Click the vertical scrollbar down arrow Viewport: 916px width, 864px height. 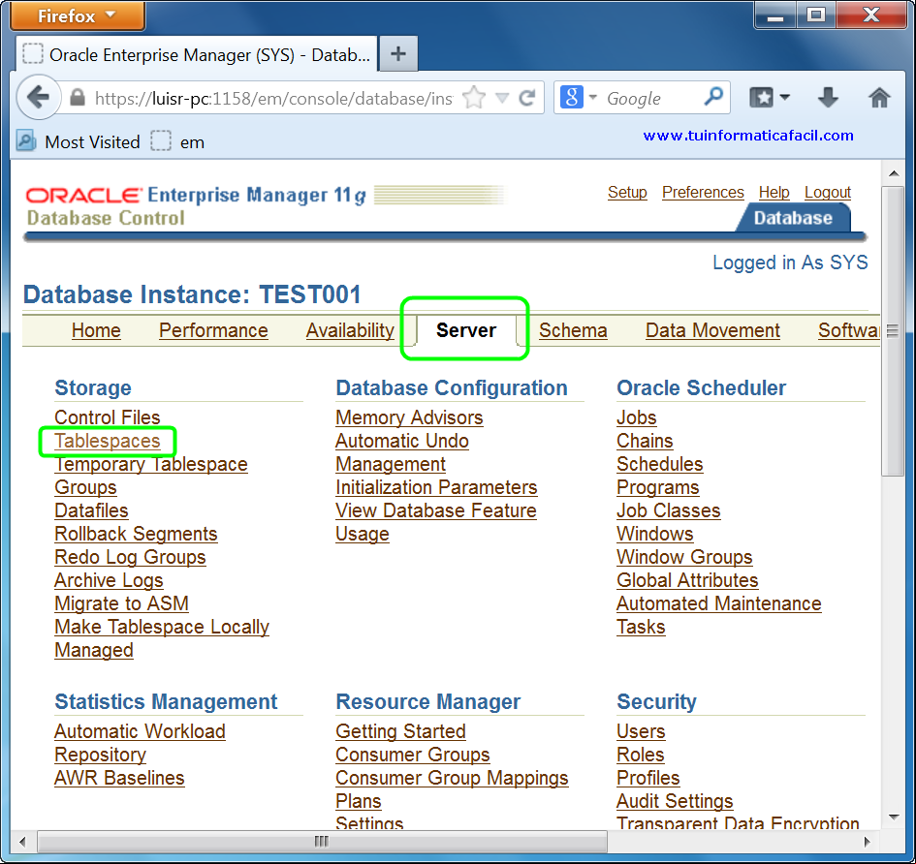893,818
